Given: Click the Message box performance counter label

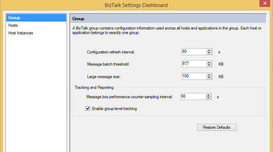Looking at the screenshot, I should [x=130, y=97].
